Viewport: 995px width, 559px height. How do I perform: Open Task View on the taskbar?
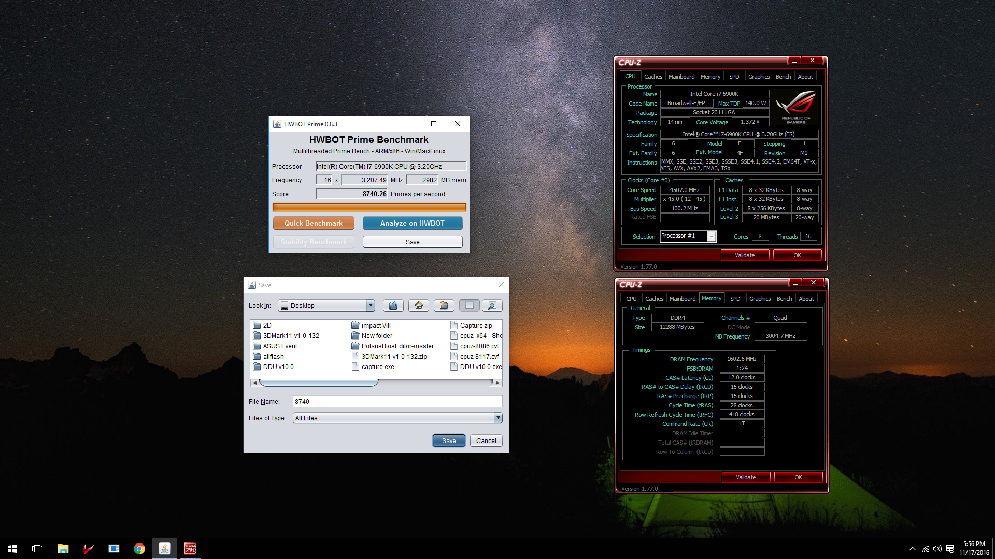click(37, 549)
